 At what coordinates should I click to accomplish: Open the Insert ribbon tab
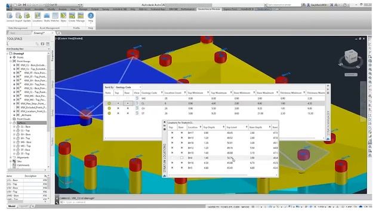click(x=28, y=9)
